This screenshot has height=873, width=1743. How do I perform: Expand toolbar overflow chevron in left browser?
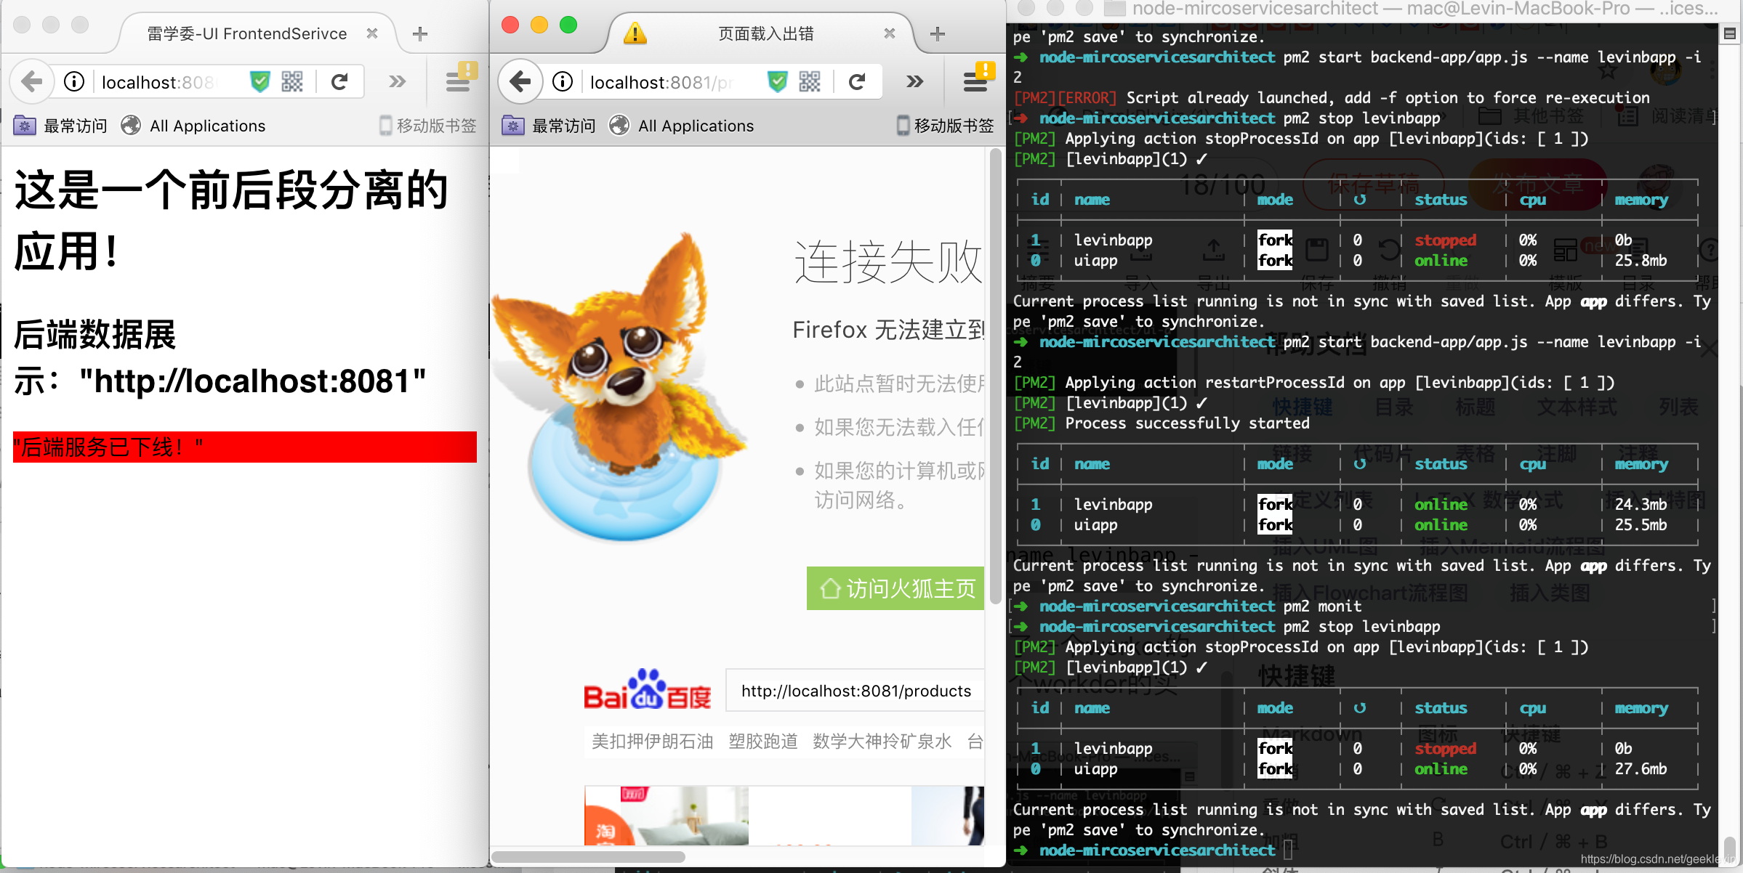pos(397,81)
